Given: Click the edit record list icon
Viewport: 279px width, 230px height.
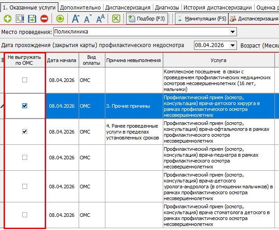Looking at the screenshot, I should 19,19.
